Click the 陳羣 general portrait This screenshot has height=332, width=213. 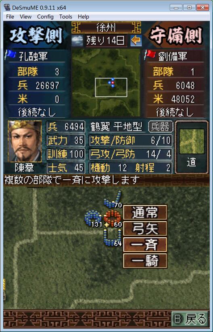click(x=25, y=141)
